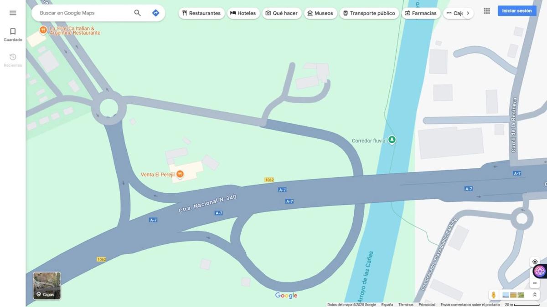Open the hamburger main menu
Viewport: 547px width, 307px height.
pyautogui.click(x=13, y=13)
